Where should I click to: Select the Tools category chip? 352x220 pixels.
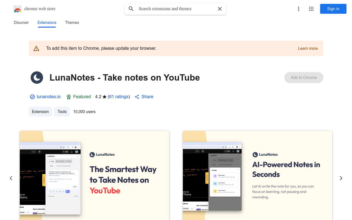coord(62,112)
